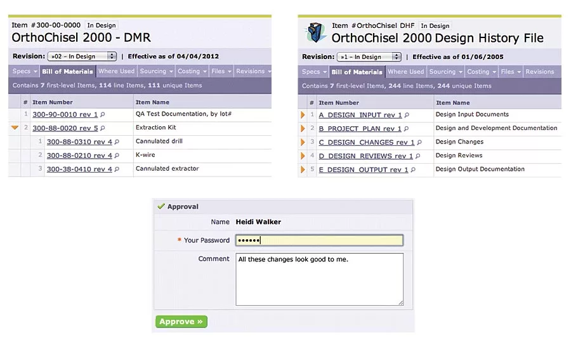The width and height of the screenshot is (571, 349).
Task: Expand the C_DESIGN_CHANGES row
Action: pyautogui.click(x=303, y=142)
